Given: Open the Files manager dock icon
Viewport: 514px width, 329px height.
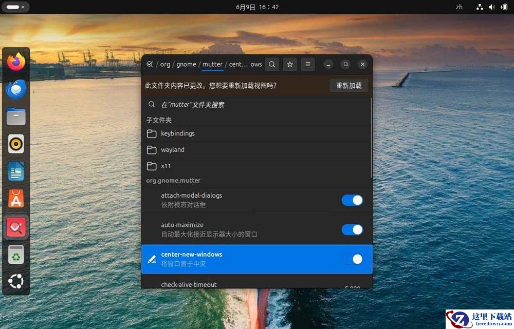Looking at the screenshot, I should pyautogui.click(x=16, y=117).
